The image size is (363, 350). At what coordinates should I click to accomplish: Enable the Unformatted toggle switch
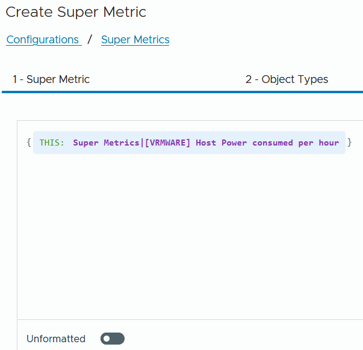click(113, 339)
